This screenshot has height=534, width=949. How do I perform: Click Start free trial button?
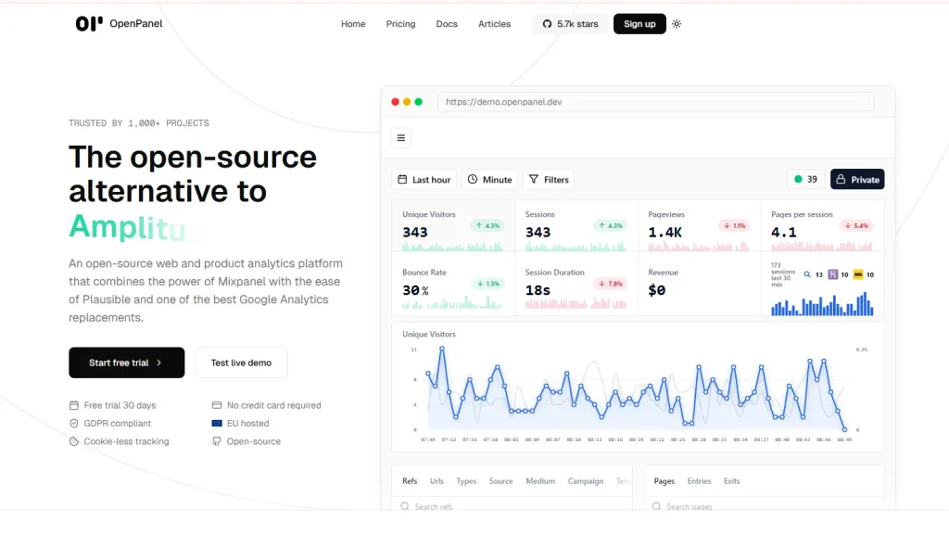[x=126, y=362]
